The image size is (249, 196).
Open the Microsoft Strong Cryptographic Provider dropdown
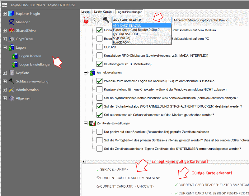[231, 20]
